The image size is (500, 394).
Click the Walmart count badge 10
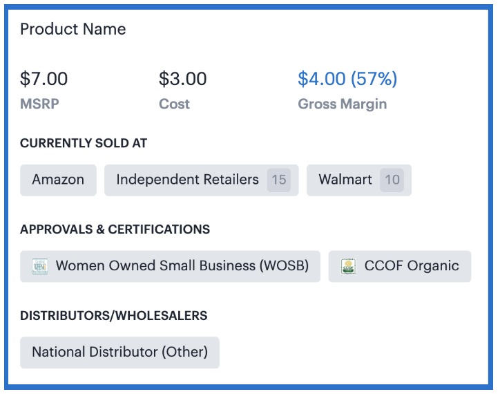pos(392,180)
